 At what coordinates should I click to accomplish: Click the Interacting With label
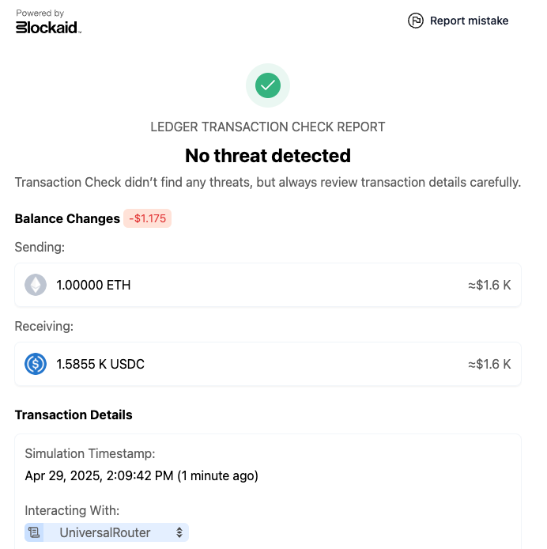(x=72, y=510)
